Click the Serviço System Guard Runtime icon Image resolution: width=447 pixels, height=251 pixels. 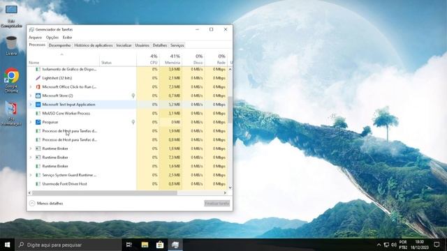click(38, 175)
